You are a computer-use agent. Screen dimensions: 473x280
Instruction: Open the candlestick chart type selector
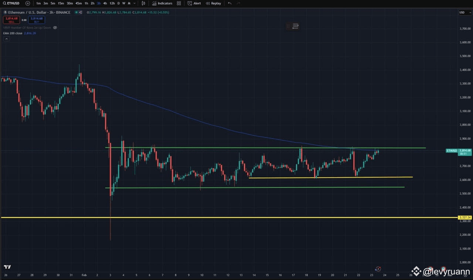[x=143, y=3]
